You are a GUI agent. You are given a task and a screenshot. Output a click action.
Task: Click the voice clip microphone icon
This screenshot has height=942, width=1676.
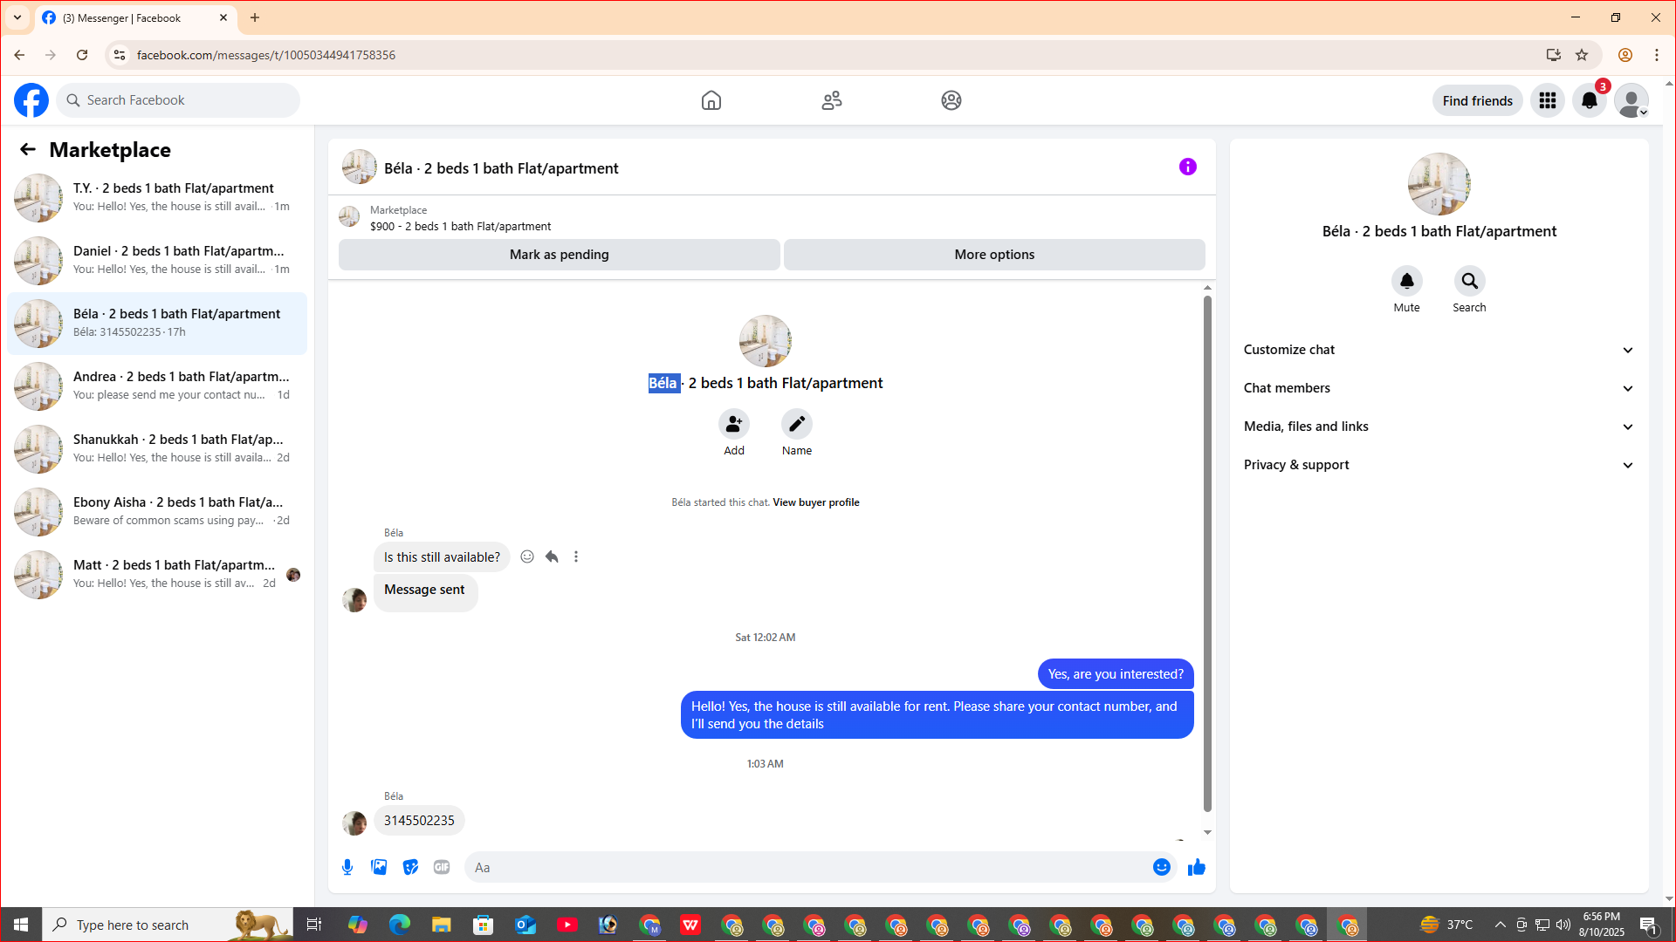click(x=347, y=867)
